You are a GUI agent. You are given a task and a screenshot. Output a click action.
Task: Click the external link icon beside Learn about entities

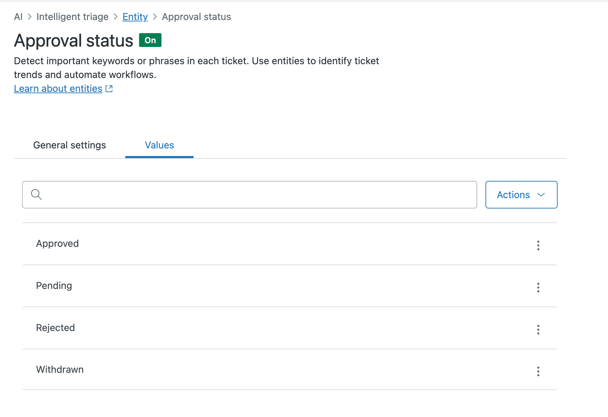click(109, 89)
